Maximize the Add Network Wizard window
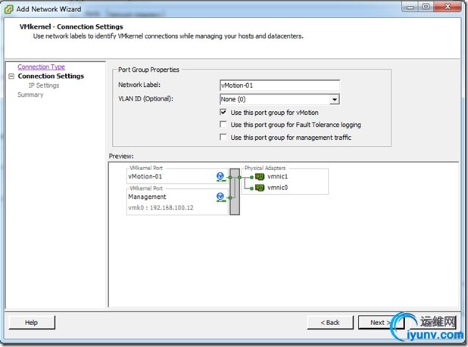Image resolution: width=468 pixels, height=347 pixels. click(x=426, y=7)
